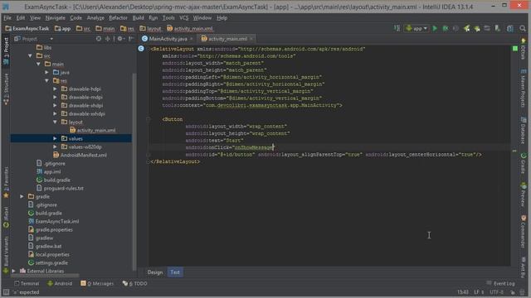The image size is (531, 298).
Task: Expand the values folder arrow
Action: (55, 138)
